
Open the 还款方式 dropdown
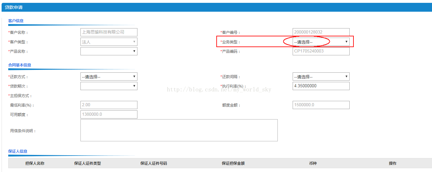tap(109, 77)
